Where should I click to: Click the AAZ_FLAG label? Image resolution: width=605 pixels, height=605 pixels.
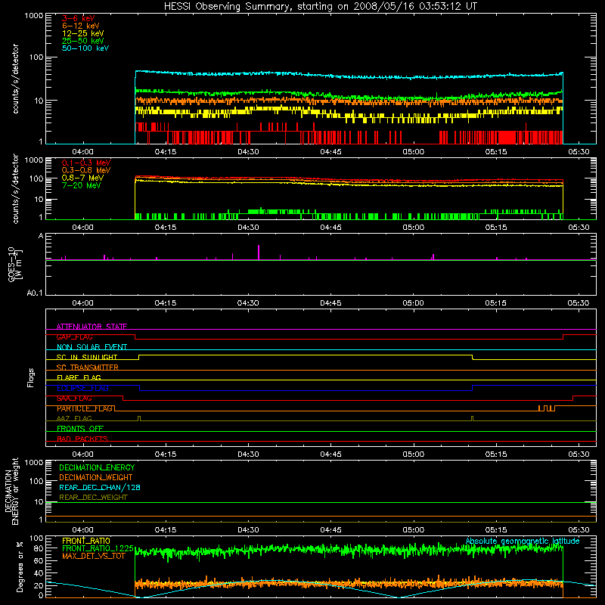click(74, 418)
